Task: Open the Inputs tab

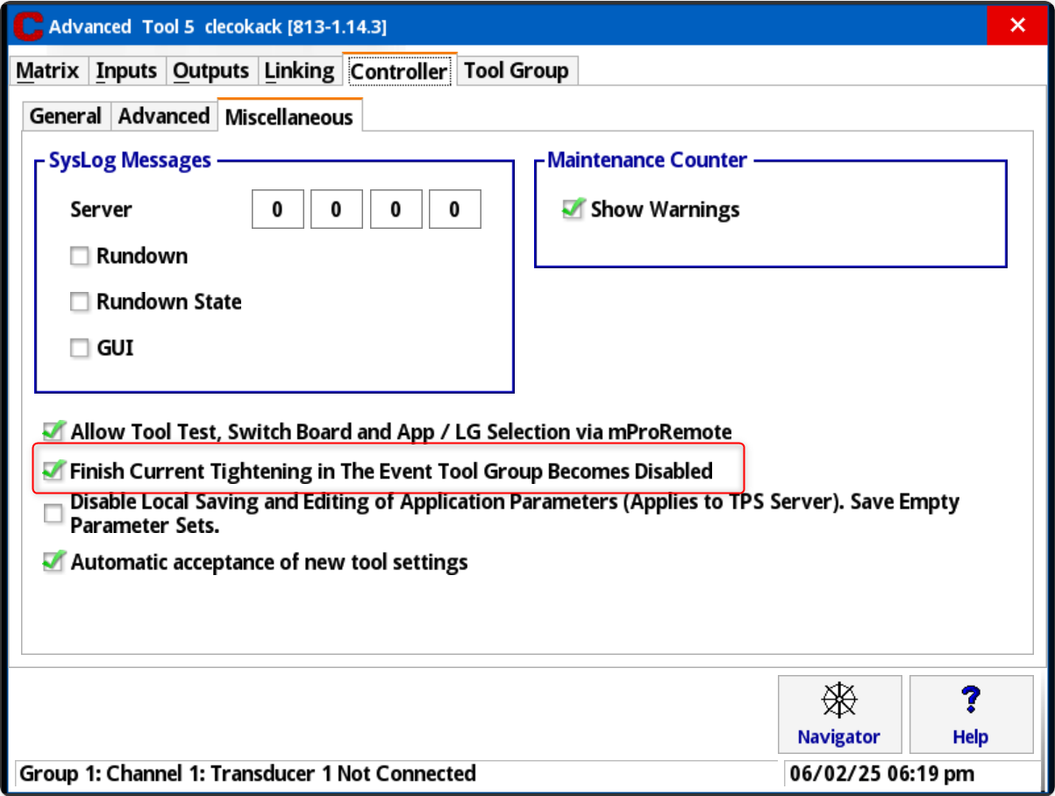Action: tap(126, 71)
